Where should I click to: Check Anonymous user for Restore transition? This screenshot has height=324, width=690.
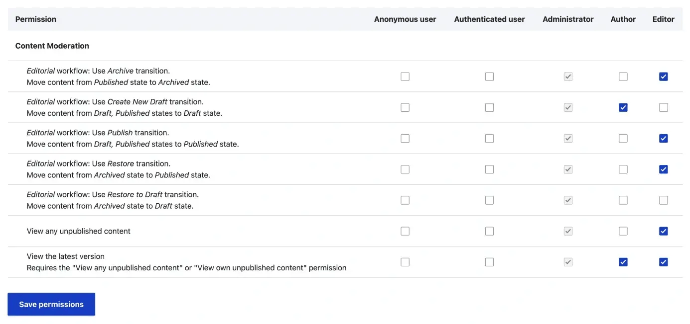coord(405,169)
